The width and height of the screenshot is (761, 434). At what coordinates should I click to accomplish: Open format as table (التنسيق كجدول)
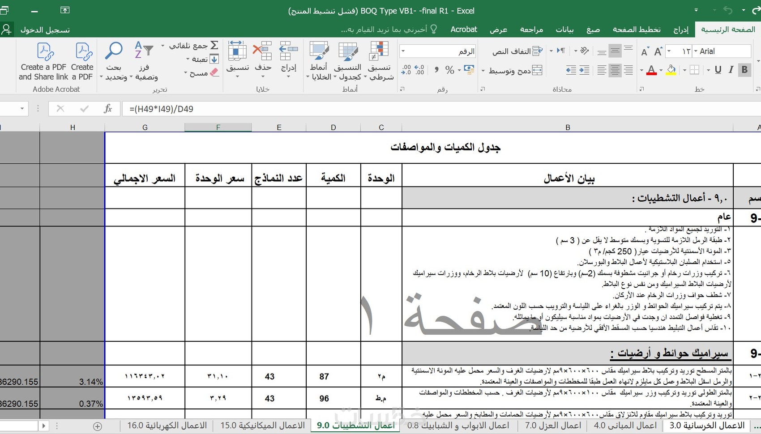point(348,61)
